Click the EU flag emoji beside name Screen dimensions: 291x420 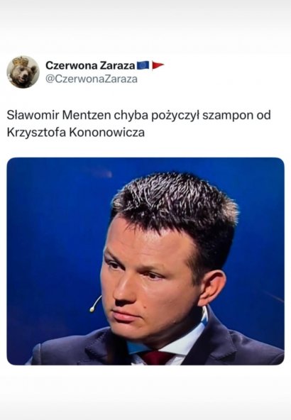point(143,65)
